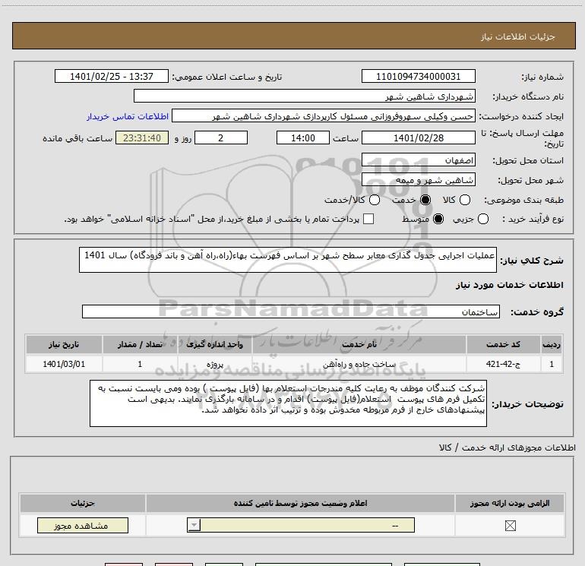This screenshot has height=566, width=585.
Task: Click the واحد اندازه گیری column header
Action: click(x=214, y=344)
